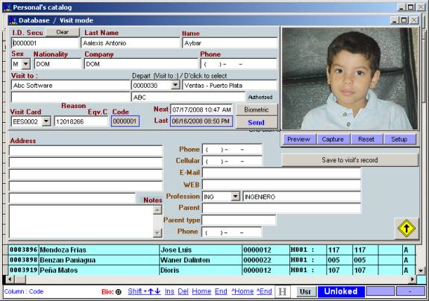
Task: Select row 0003898 Benzan Paniagua
Action: coord(212,260)
